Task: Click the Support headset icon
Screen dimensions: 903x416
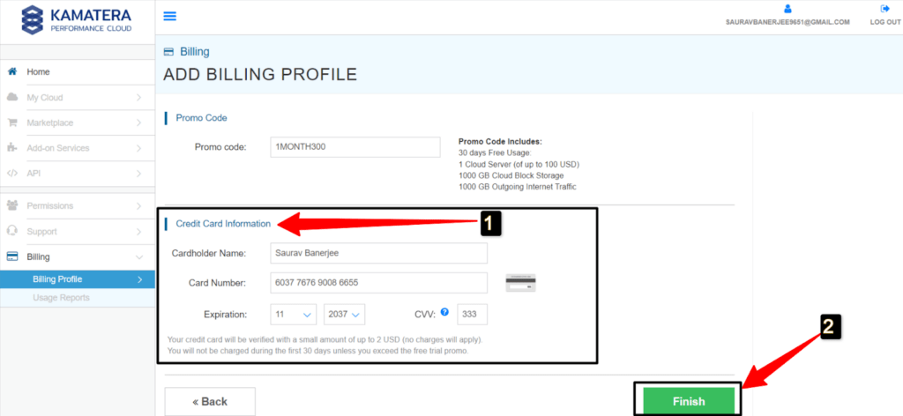Action: (12, 231)
